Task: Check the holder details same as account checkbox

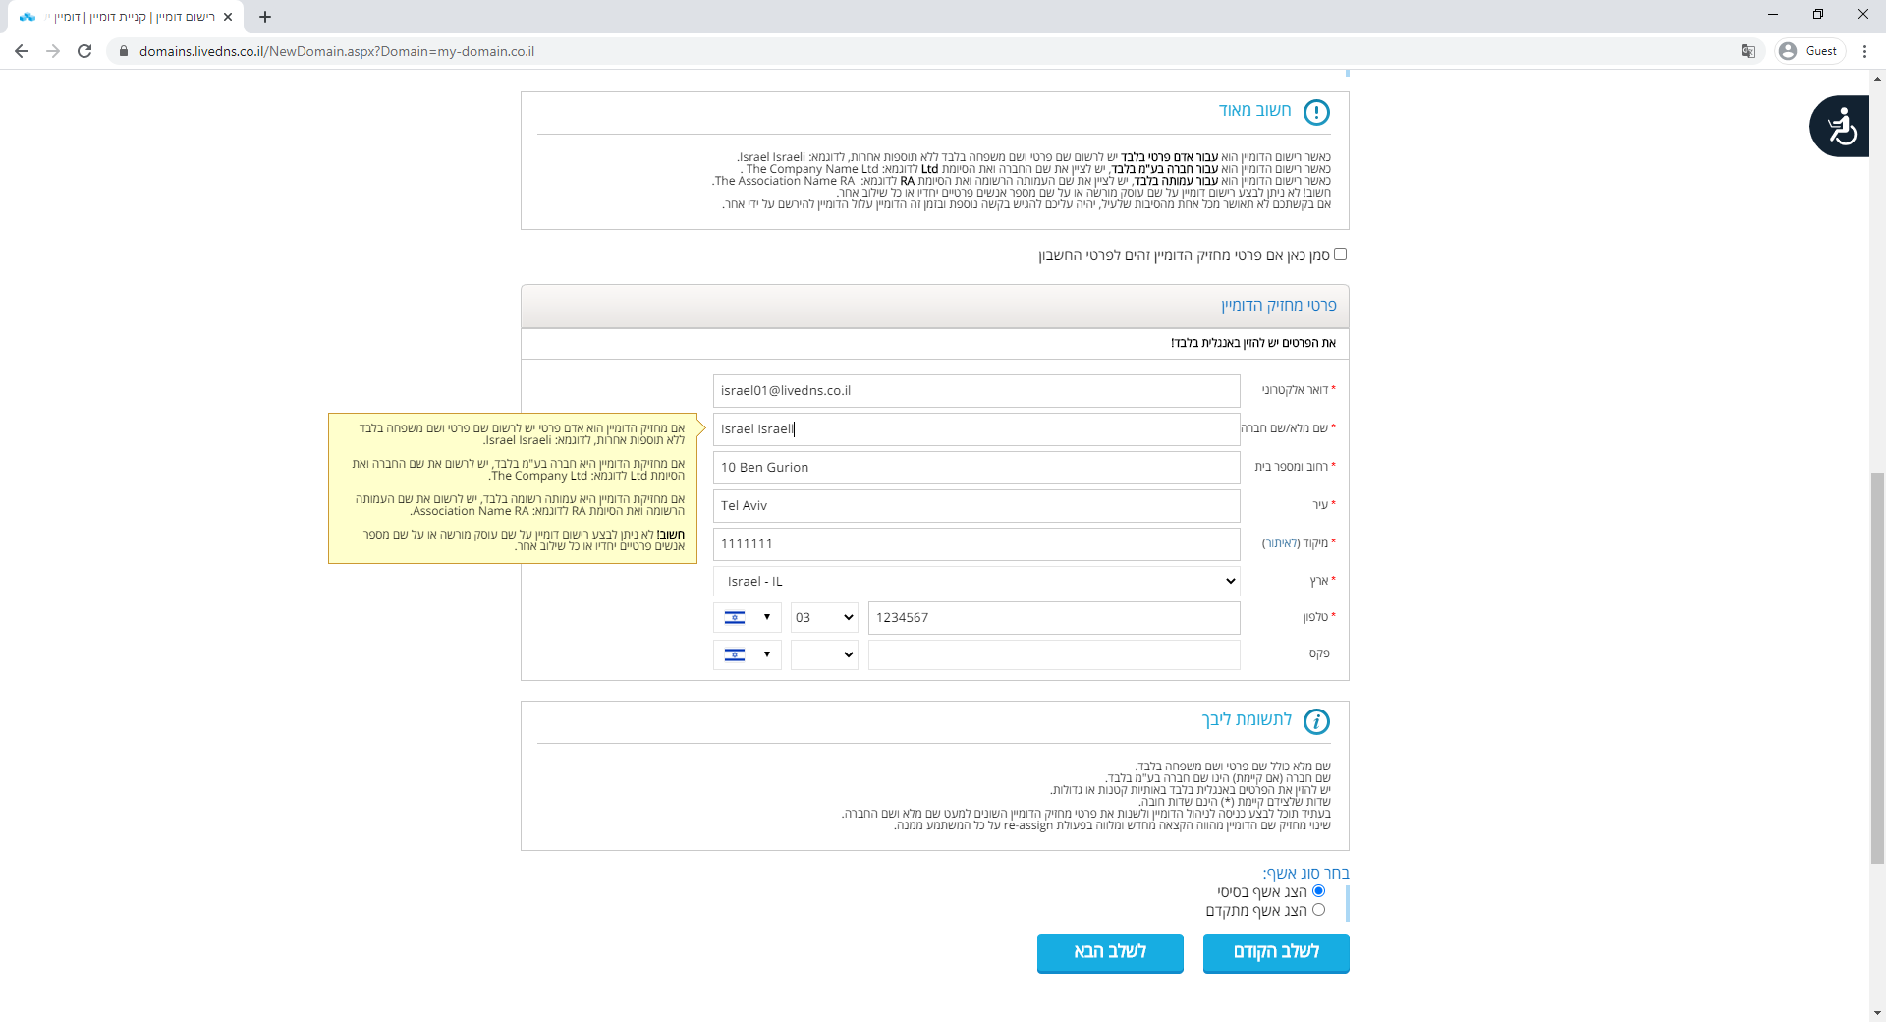Action: coord(1340,255)
